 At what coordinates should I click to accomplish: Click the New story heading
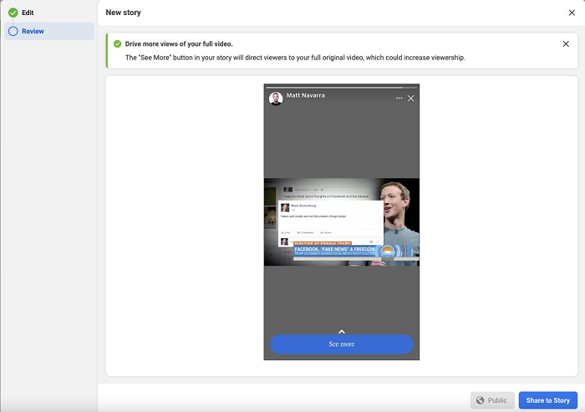[124, 13]
